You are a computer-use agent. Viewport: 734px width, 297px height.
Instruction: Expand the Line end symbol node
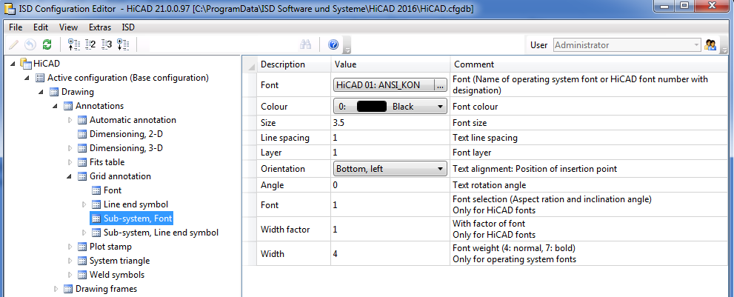click(x=84, y=204)
